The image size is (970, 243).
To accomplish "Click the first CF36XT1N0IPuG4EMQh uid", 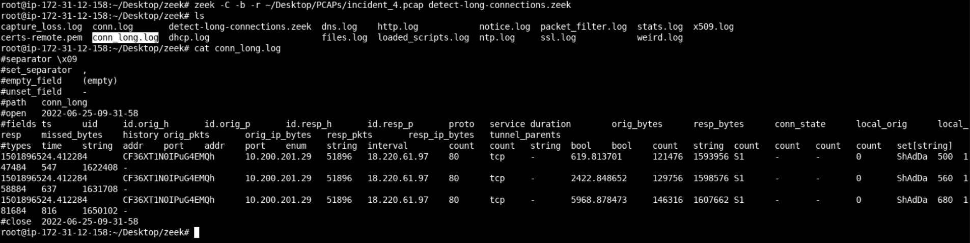I will tap(169, 157).
